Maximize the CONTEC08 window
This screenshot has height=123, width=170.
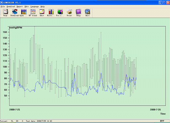[164, 2]
